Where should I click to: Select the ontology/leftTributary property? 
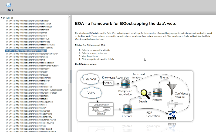tap(29, 117)
